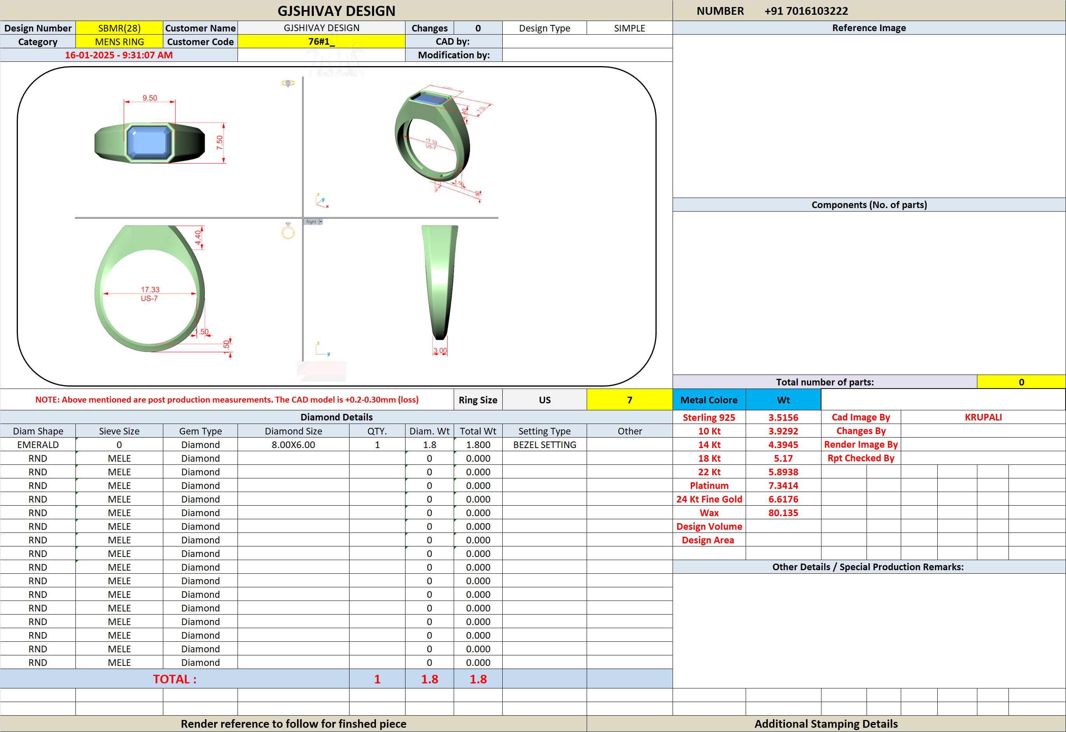Click the Platinum weight 7.3414

(783, 485)
